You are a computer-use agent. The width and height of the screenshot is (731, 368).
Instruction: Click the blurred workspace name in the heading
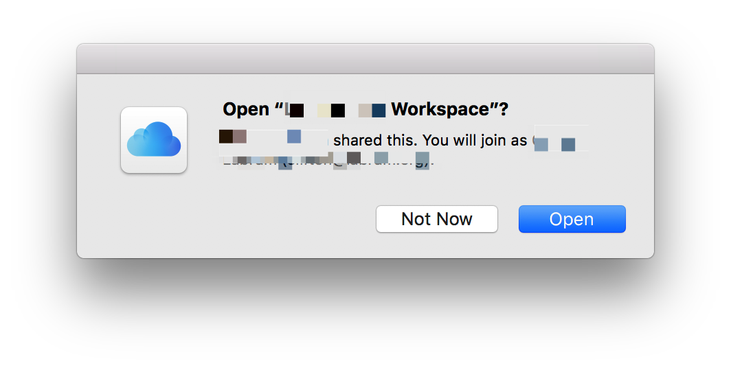(x=337, y=110)
